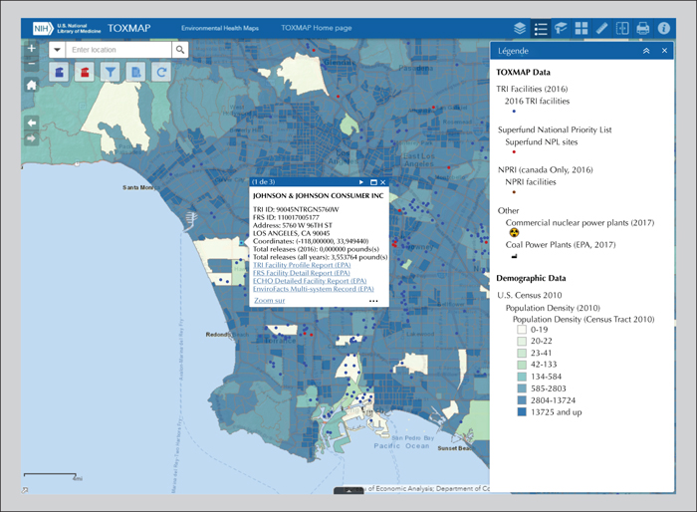Open the graduation cap tutorial icon
Screen dimensions: 697x512
coord(561,28)
